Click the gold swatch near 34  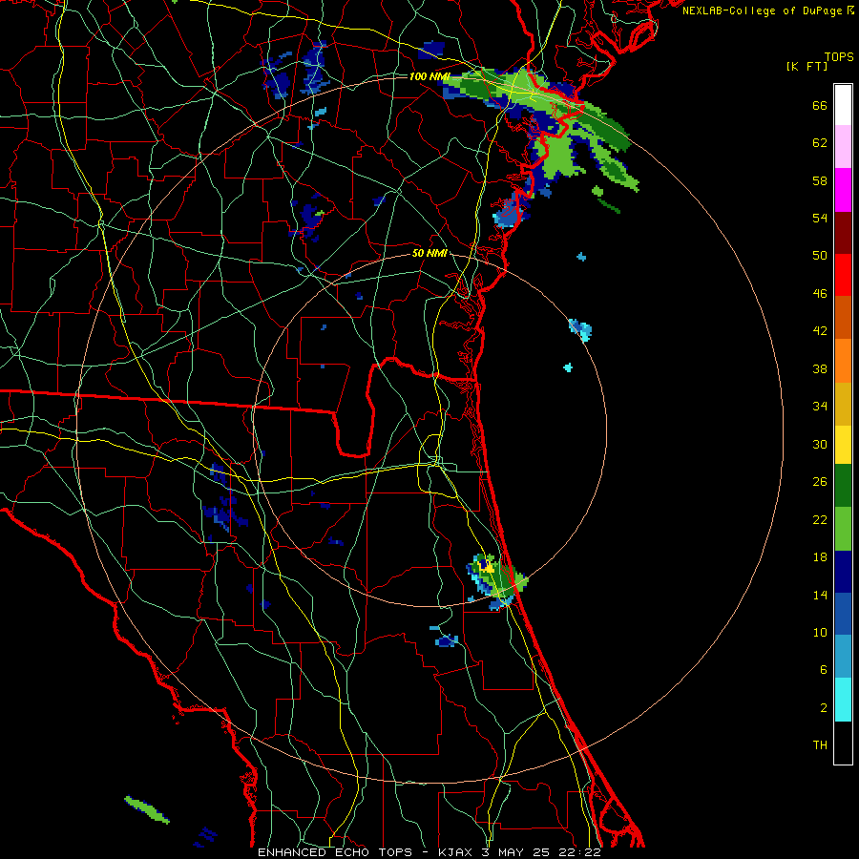click(843, 404)
